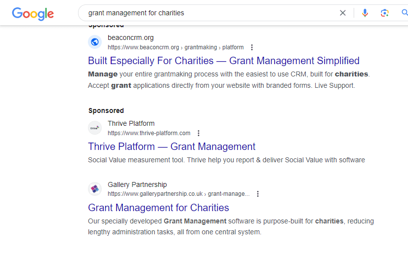Open the three-dot menu for Thrive Platform

click(199, 133)
